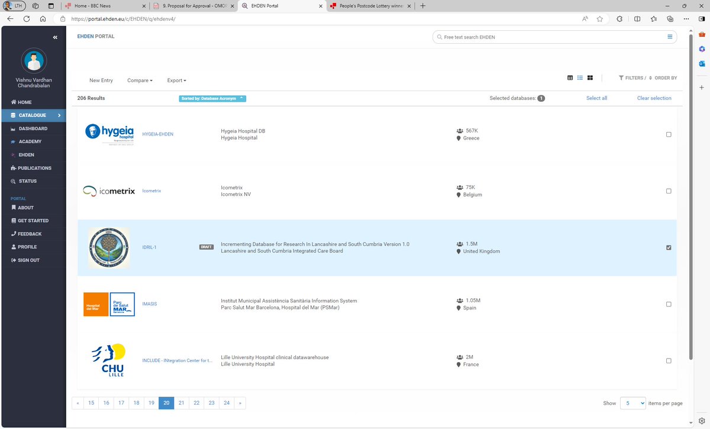This screenshot has height=429, width=710.
Task: Click the Hospital del Mar logo
Action: pyautogui.click(x=109, y=304)
